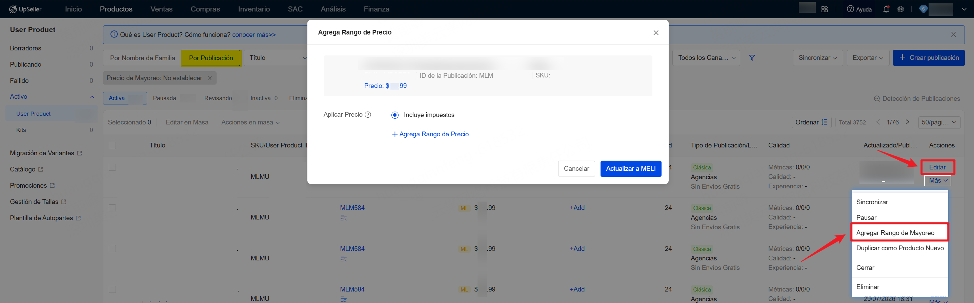The height and width of the screenshot is (303, 974).
Task: Select Agregar Rango de Mayoreo menu item
Action: 899,232
